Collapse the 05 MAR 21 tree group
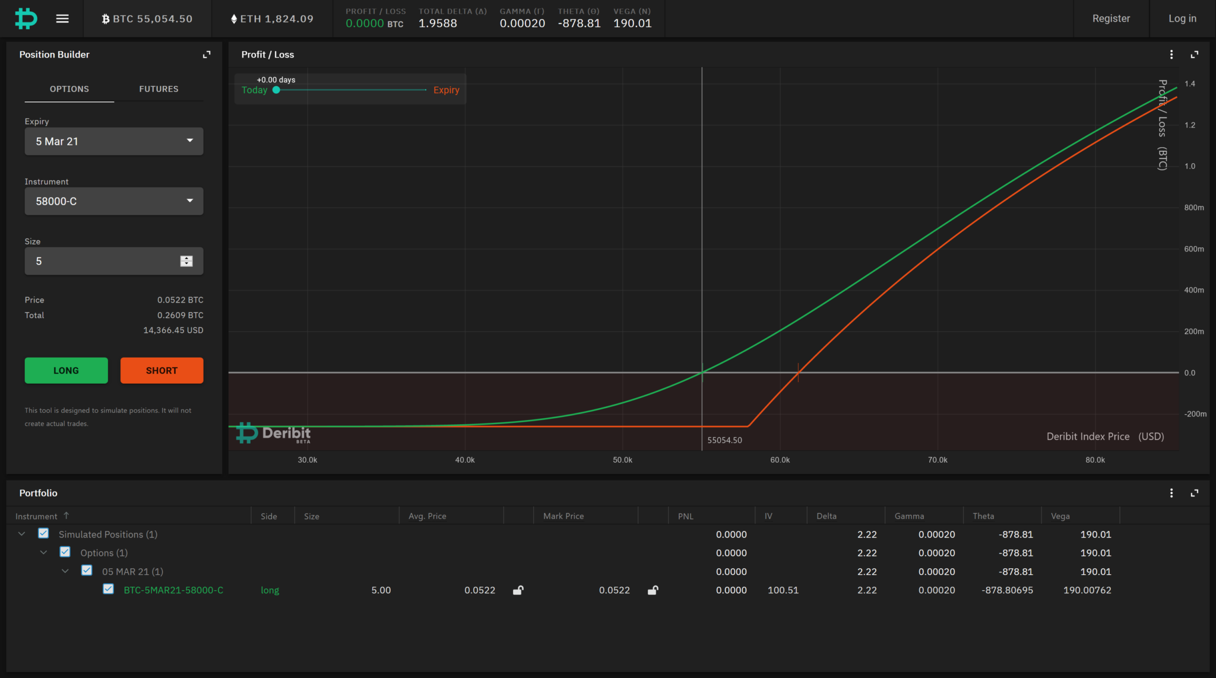 [65, 571]
